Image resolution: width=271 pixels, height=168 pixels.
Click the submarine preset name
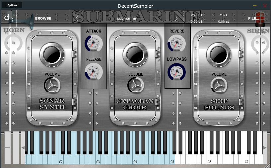coord(126,18)
